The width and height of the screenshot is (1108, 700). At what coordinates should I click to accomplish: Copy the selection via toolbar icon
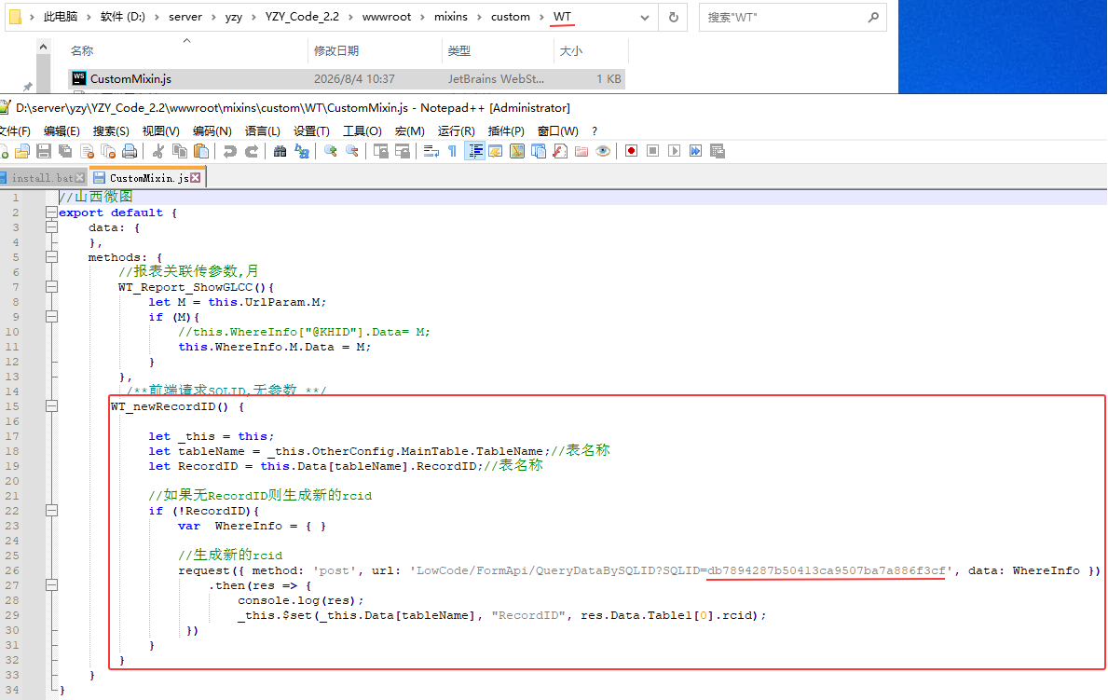pyautogui.click(x=180, y=151)
